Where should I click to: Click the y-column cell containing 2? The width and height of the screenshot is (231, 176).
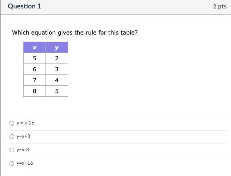(x=57, y=58)
